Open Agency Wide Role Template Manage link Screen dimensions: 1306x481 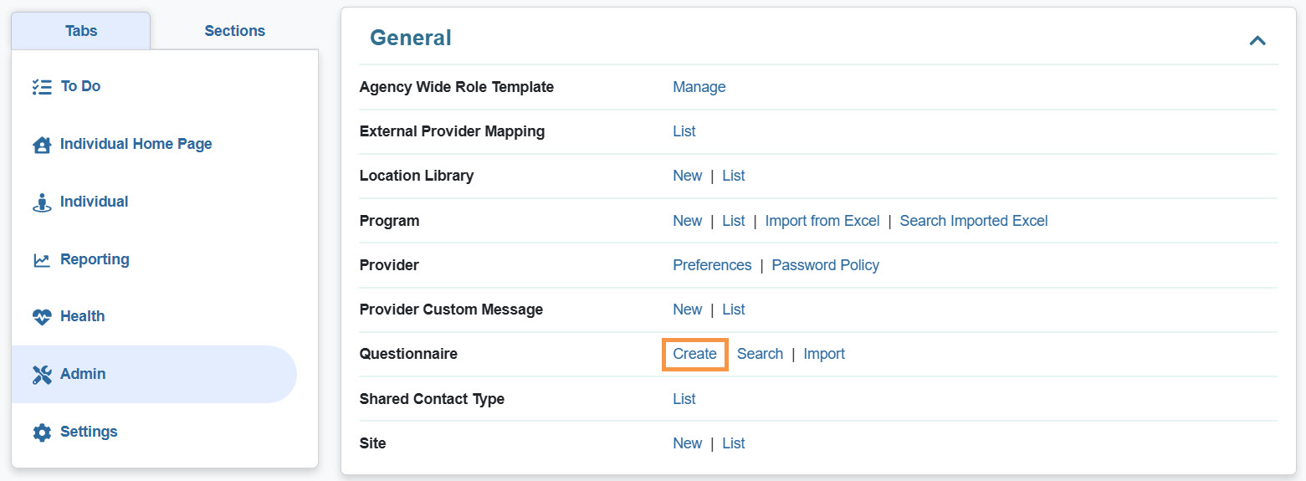[699, 87]
